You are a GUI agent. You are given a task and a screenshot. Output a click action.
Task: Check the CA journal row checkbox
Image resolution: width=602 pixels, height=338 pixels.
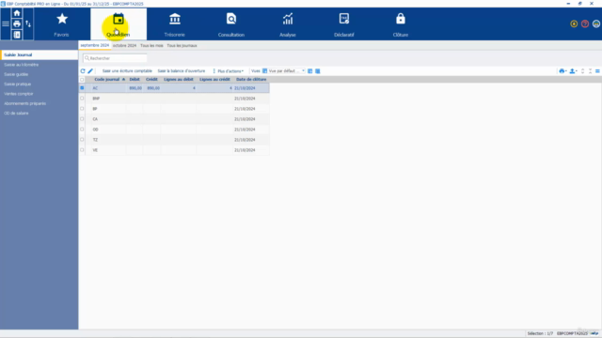click(82, 119)
